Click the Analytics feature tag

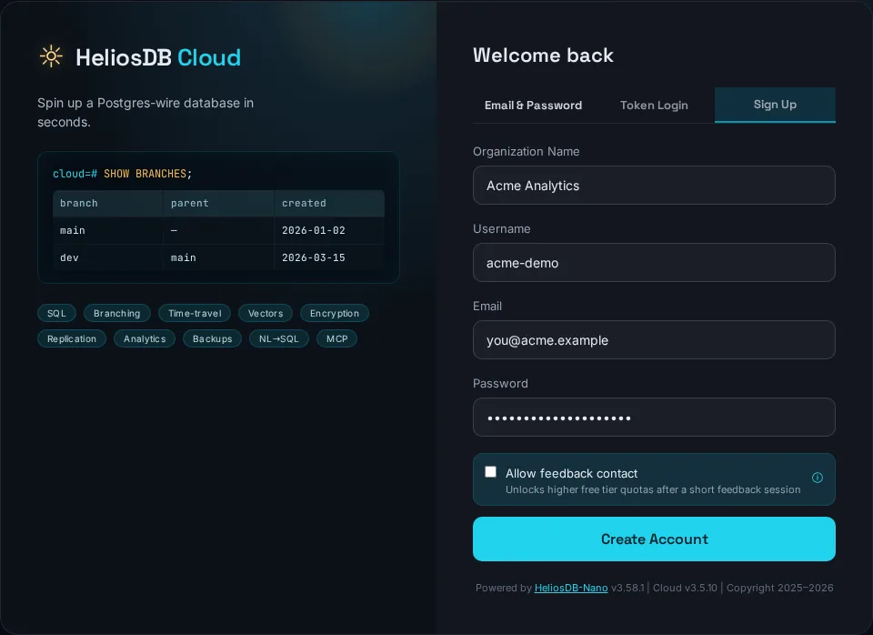145,338
